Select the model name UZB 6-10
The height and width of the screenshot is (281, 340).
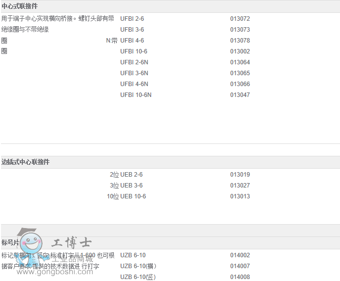133,255
